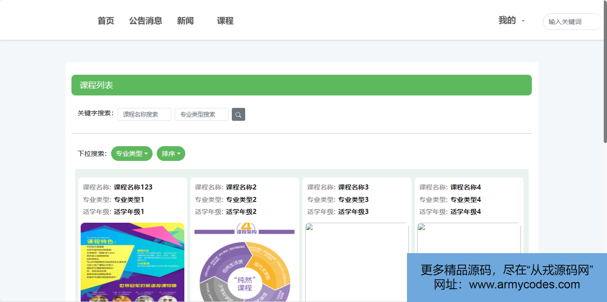Click the 课程名称3 card title

(x=353, y=187)
